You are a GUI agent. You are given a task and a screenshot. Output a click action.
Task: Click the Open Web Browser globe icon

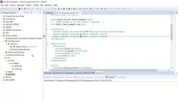(102, 9)
